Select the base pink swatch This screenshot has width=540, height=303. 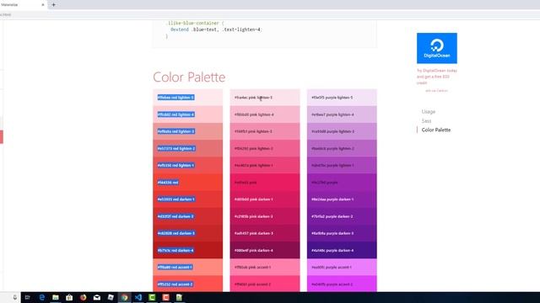[x=265, y=183]
